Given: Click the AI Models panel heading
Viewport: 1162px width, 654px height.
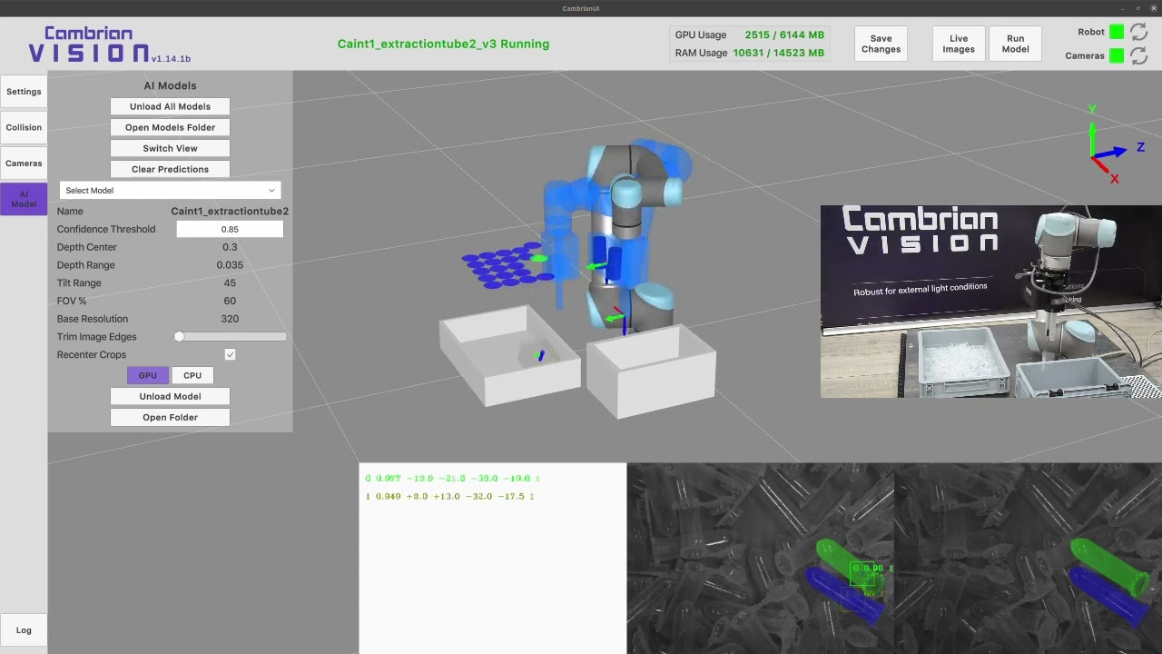Looking at the screenshot, I should (x=170, y=85).
